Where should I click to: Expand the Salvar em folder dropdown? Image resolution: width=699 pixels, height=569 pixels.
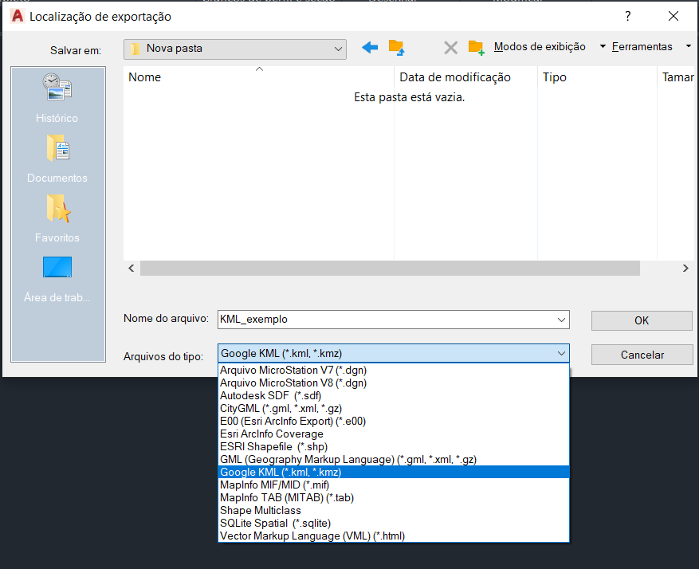[338, 49]
